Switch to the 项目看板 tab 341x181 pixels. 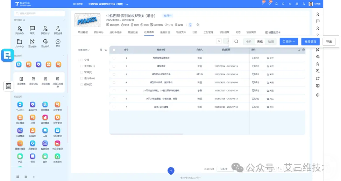83,32
